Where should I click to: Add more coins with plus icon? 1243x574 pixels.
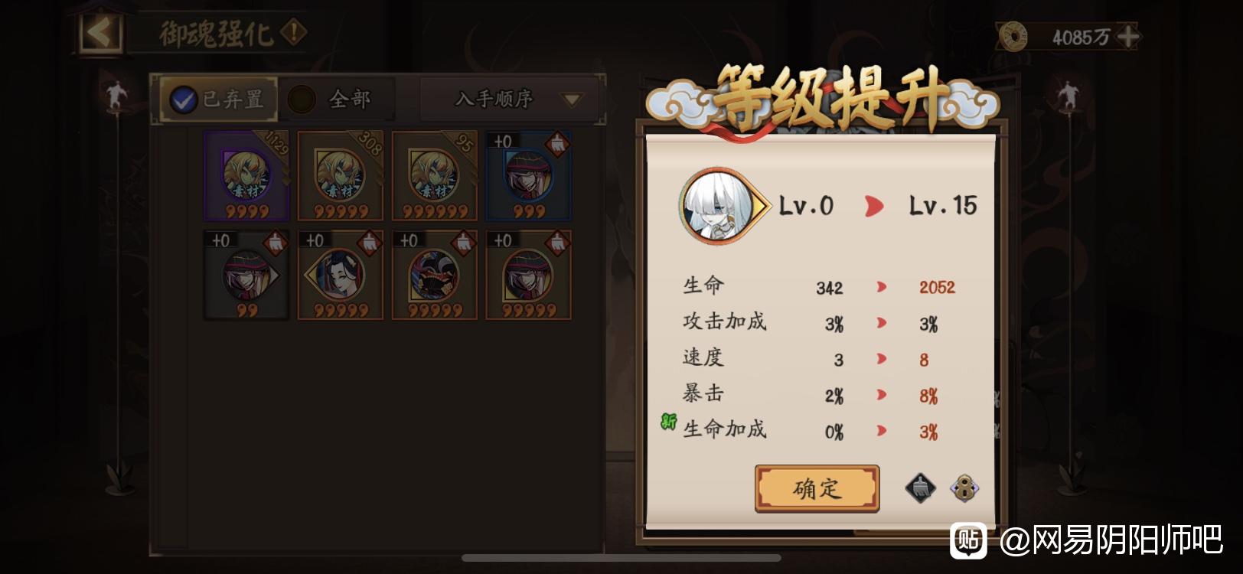pyautogui.click(x=1128, y=36)
